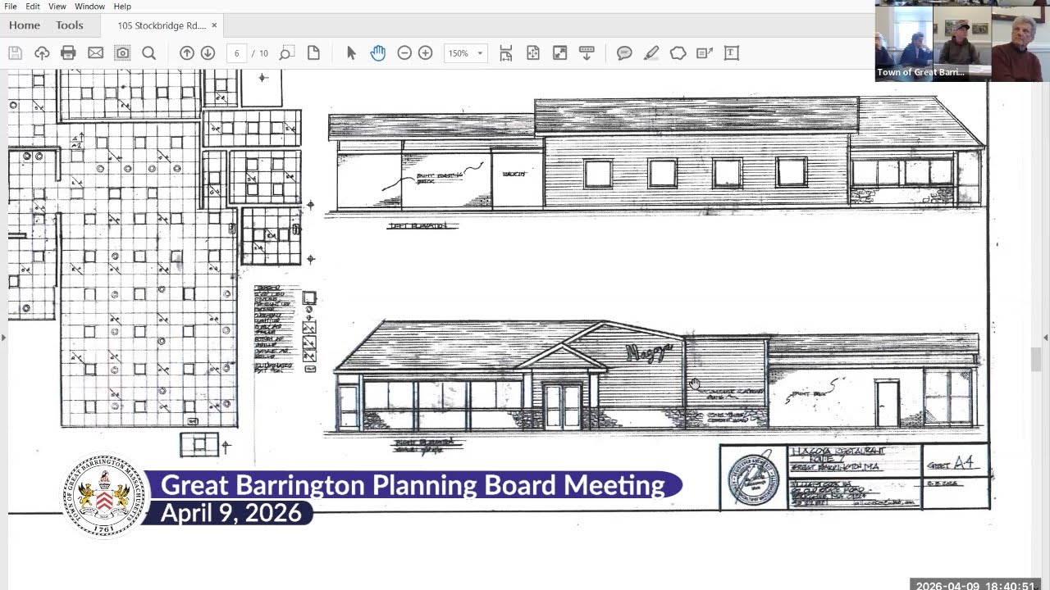Close the 105 Stockbridge Rd tab
This screenshot has height=590, width=1050.
pyautogui.click(x=214, y=25)
